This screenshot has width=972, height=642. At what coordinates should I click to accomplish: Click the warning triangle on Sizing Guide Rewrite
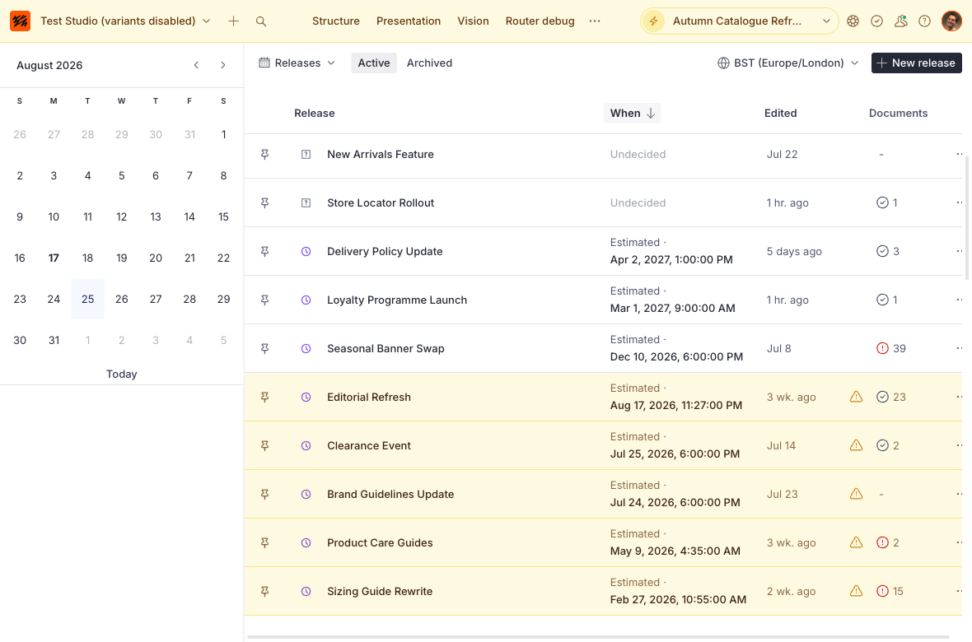[x=856, y=591]
